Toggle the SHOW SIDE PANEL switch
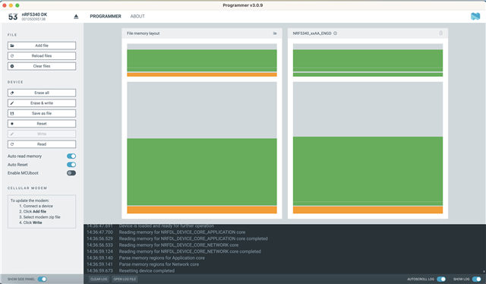Viewport: 486px width, 284px height. pos(43,279)
